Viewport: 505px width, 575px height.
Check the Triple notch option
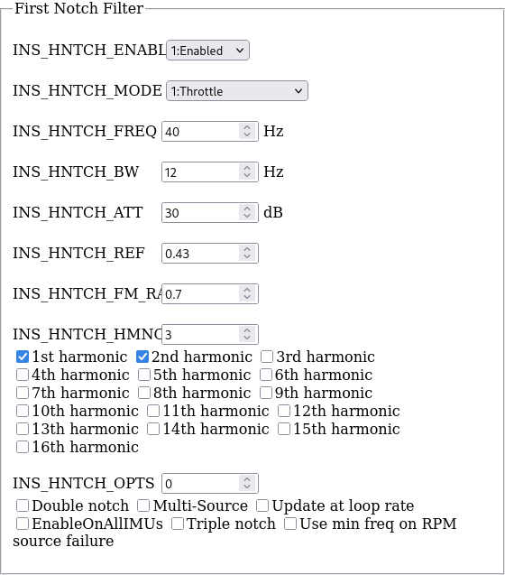coord(178,524)
